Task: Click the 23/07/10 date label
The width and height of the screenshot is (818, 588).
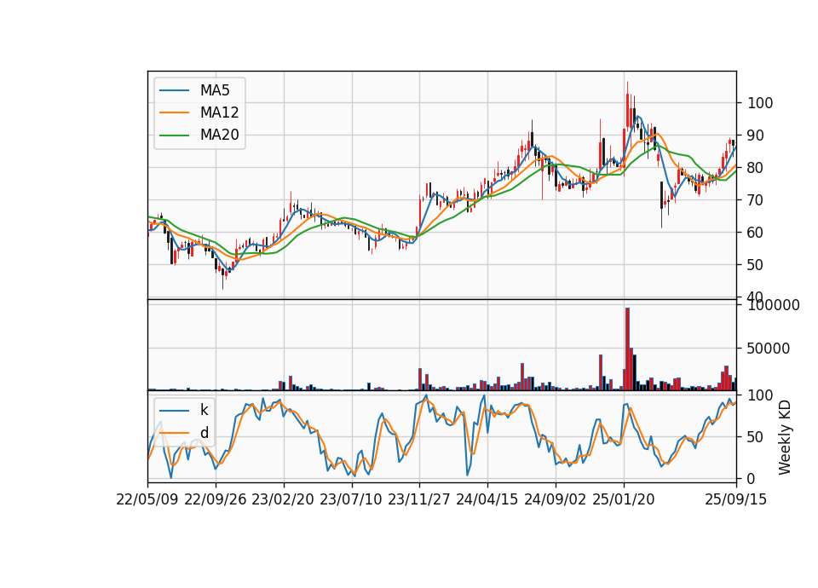Action: click(351, 500)
